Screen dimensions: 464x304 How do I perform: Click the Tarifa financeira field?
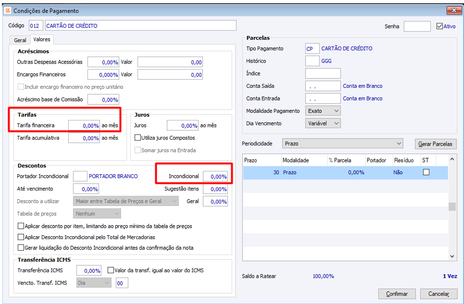(84, 125)
